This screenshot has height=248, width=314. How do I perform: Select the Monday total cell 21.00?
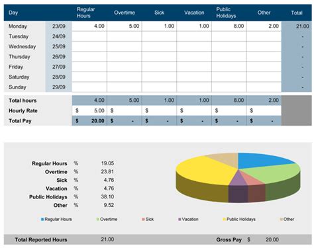click(x=297, y=26)
